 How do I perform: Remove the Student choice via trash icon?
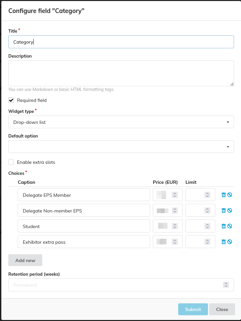224,226
